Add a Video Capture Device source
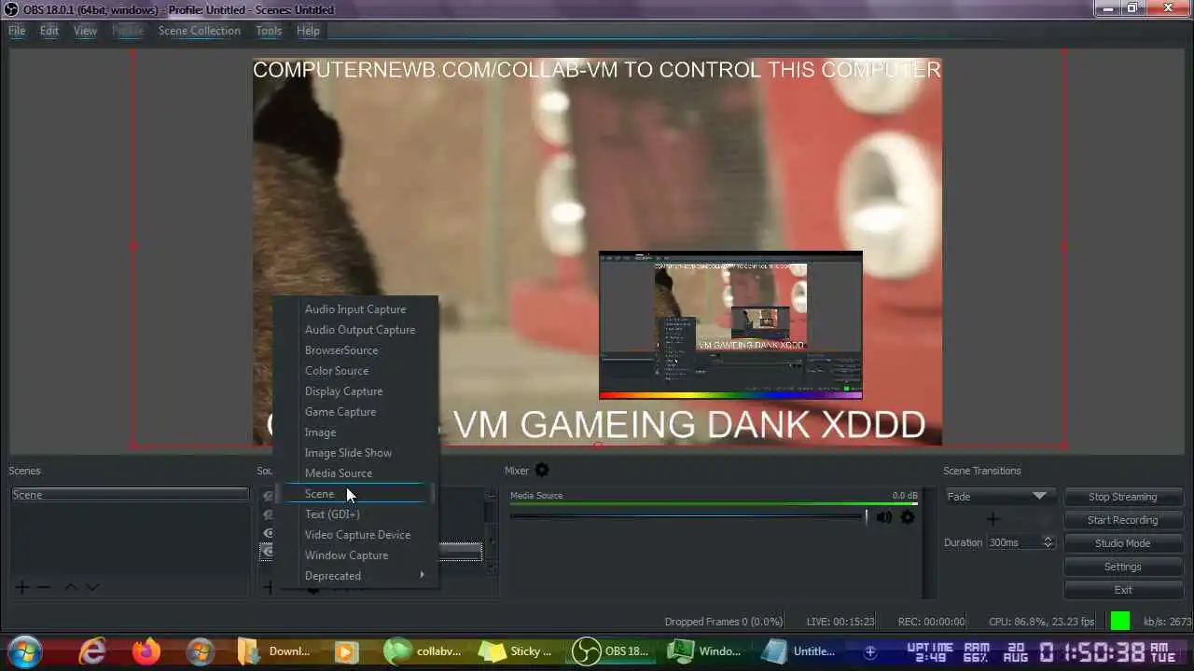This screenshot has height=671, width=1194. pos(354,535)
